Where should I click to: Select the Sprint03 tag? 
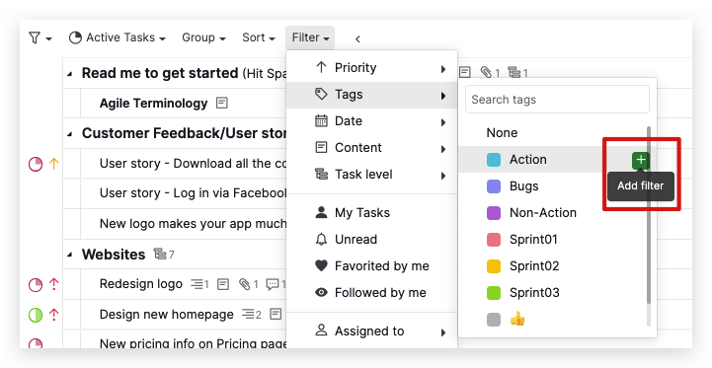pos(534,293)
